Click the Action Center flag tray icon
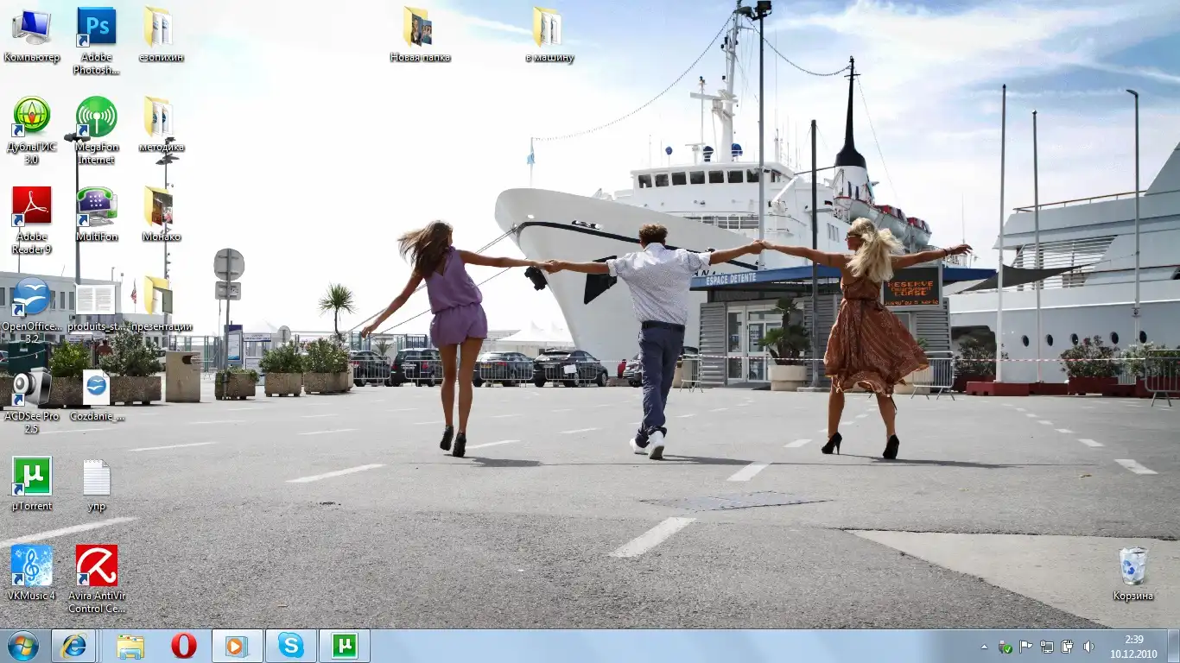 [1026, 647]
